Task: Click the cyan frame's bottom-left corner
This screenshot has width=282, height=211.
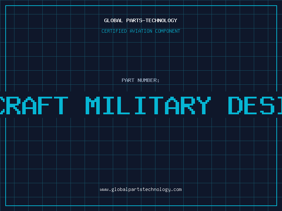Action: tap(6, 206)
